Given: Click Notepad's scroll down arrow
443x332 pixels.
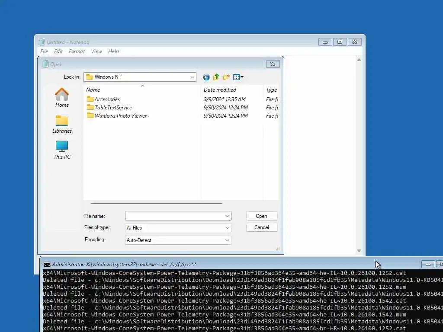Looking at the screenshot, I should click(x=359, y=251).
